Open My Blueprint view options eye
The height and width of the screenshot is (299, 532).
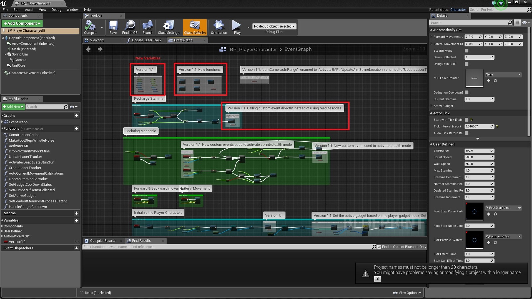73,107
